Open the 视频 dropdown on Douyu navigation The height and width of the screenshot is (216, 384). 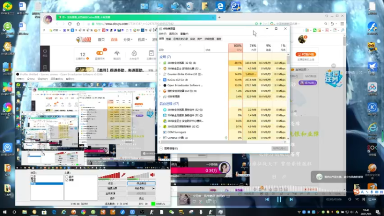click(x=142, y=40)
